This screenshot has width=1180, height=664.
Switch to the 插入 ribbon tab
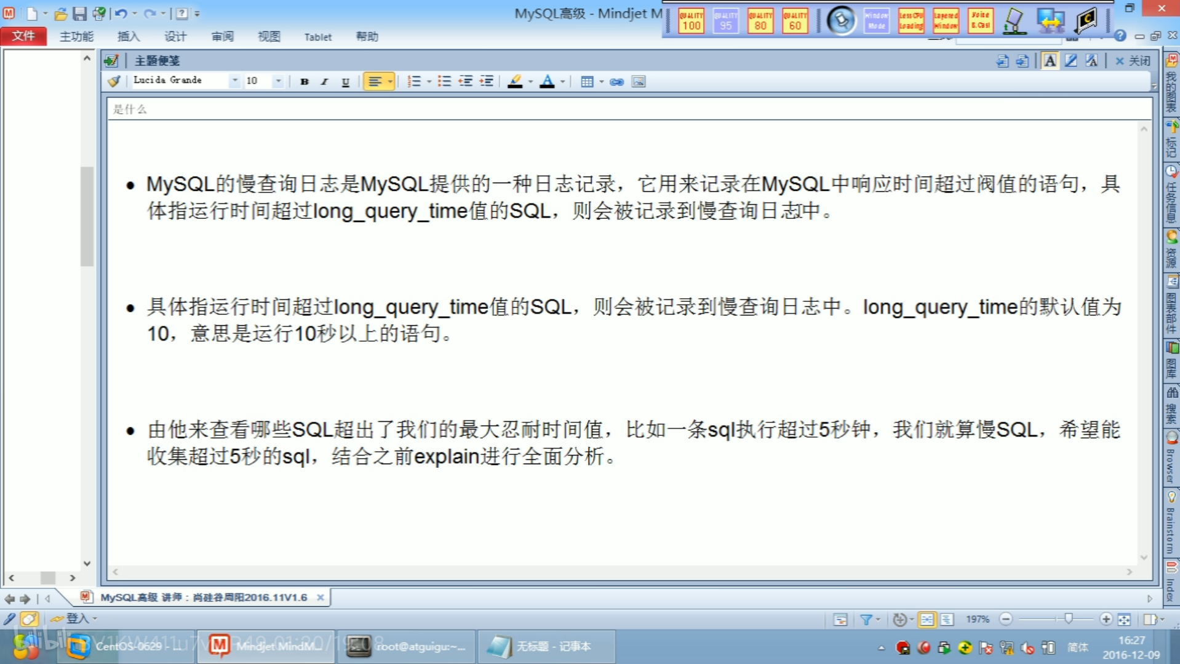tap(128, 36)
